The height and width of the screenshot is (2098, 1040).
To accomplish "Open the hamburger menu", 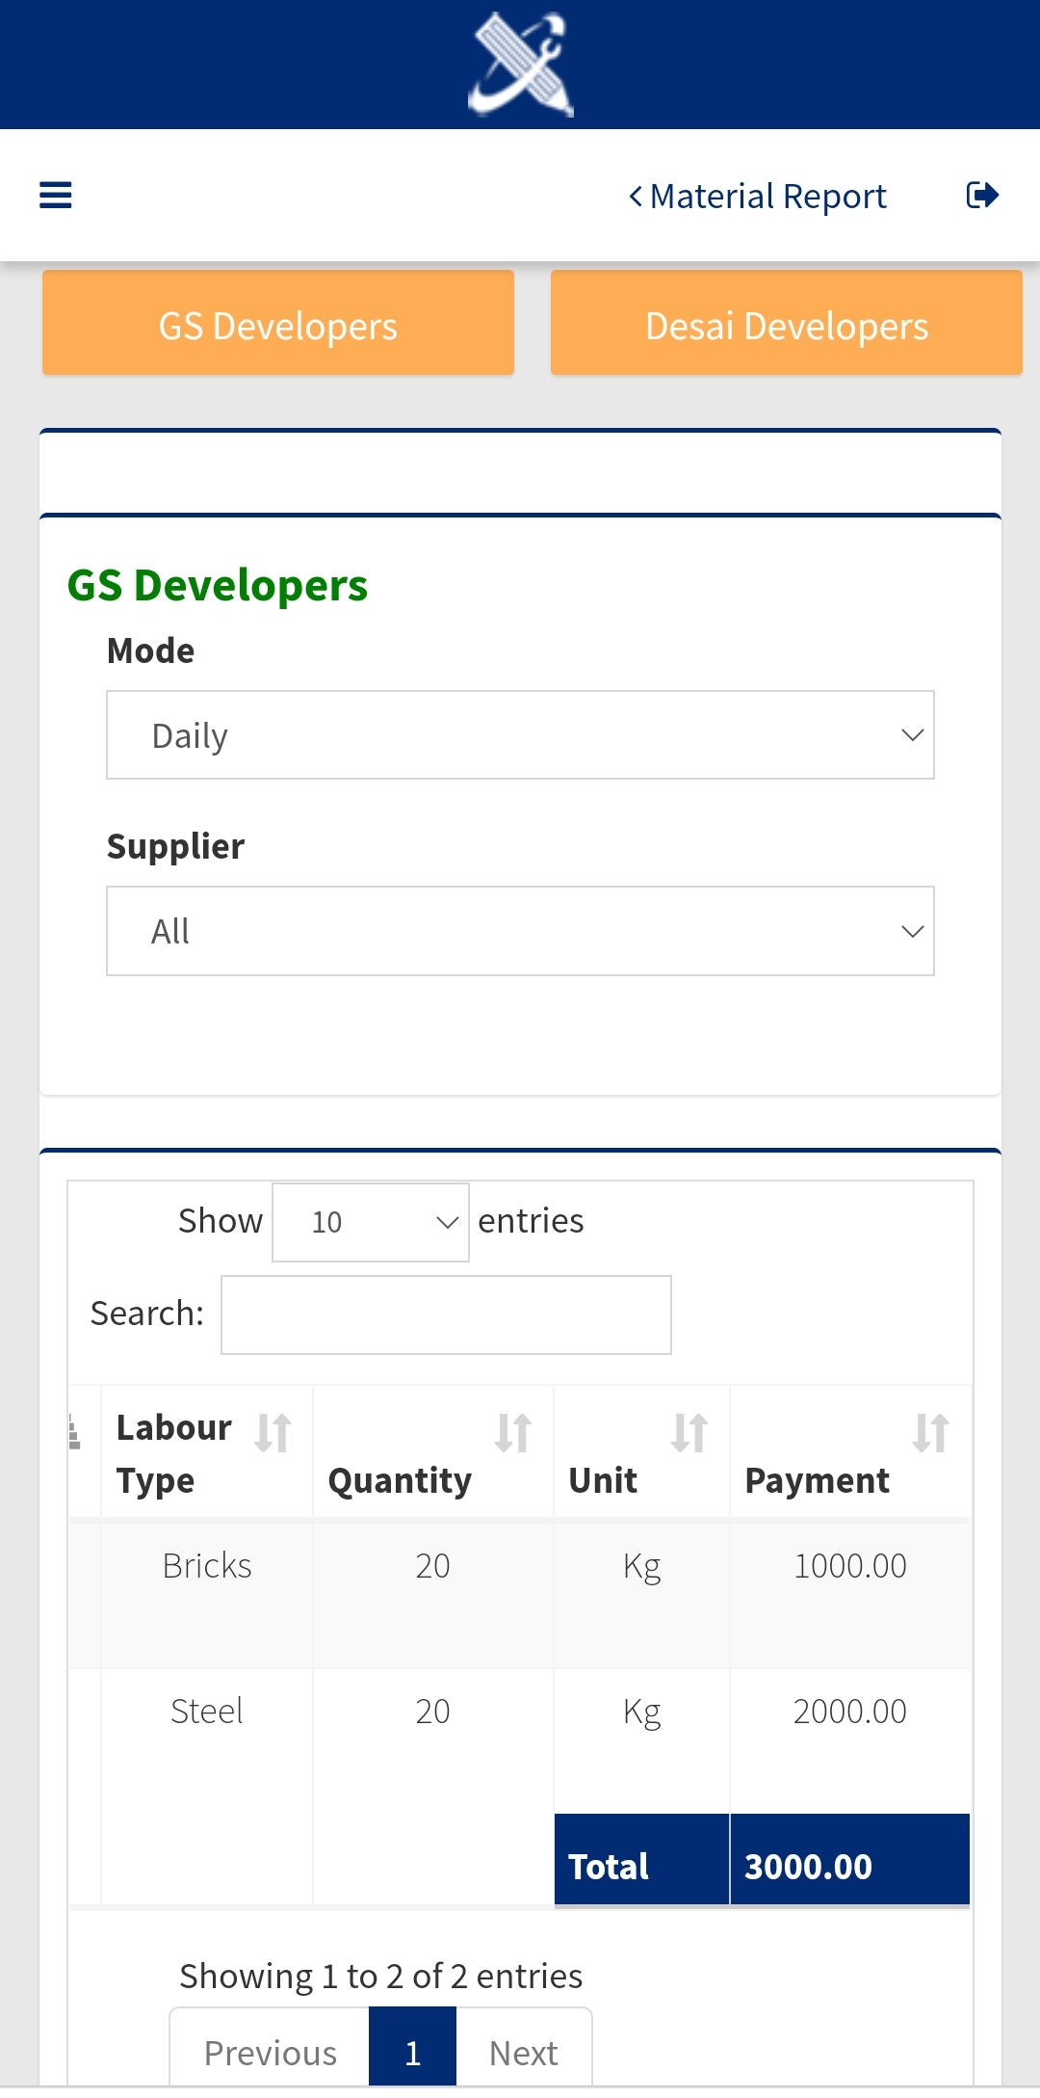I will (55, 196).
